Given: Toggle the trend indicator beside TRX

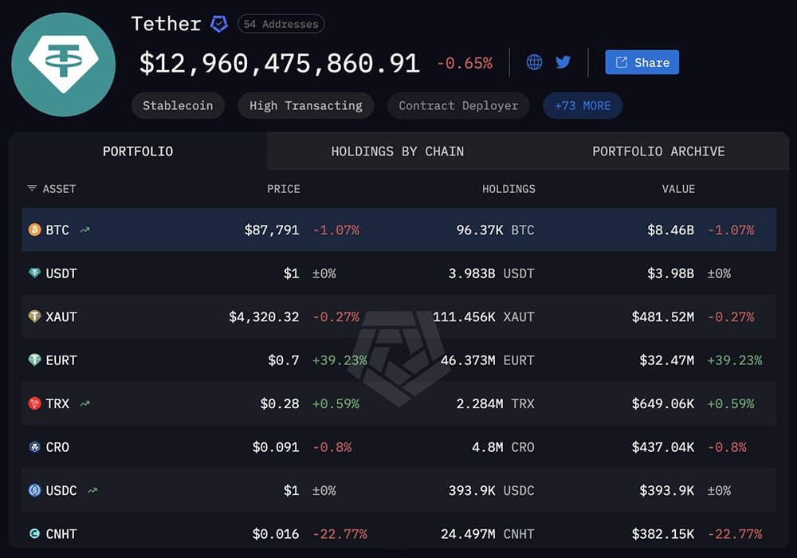Looking at the screenshot, I should (x=84, y=403).
